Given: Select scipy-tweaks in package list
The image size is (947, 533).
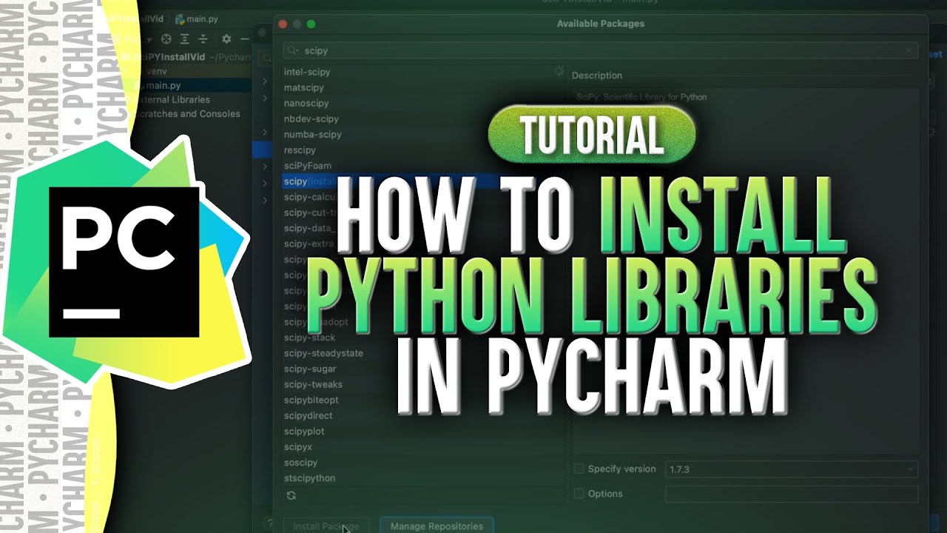Looking at the screenshot, I should coord(313,384).
